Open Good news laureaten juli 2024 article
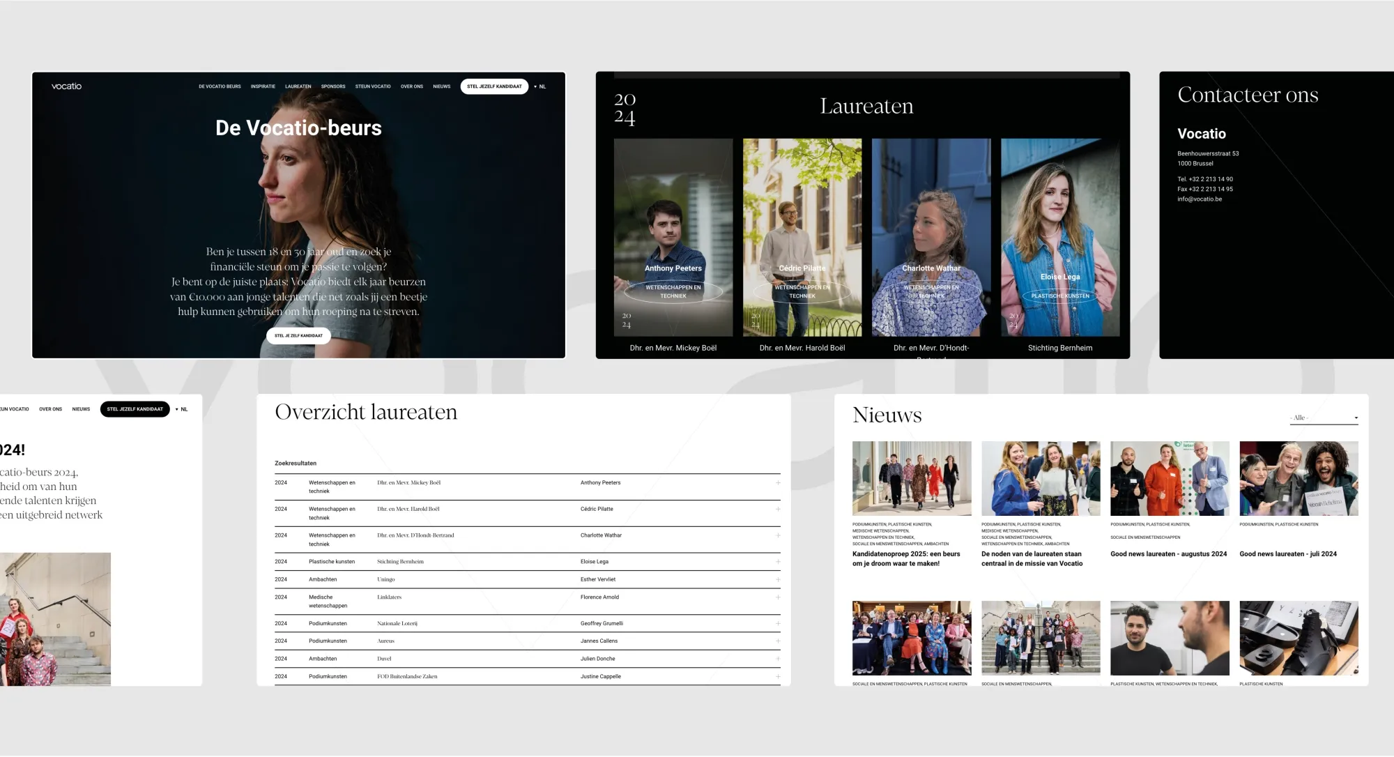The width and height of the screenshot is (1394, 757). coord(1287,554)
